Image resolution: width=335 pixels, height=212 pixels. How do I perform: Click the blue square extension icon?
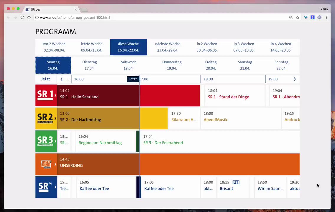(313, 17)
